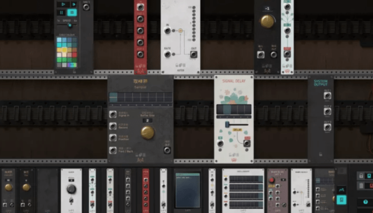The height and width of the screenshot is (213, 373).
Task: Click the Record jack on the Sampler module
Action: pyautogui.click(x=113, y=126)
